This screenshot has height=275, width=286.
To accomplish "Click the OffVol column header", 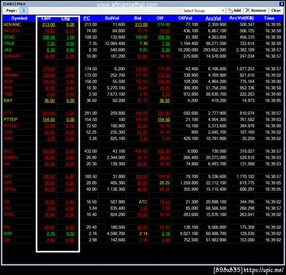I will tap(185, 18).
